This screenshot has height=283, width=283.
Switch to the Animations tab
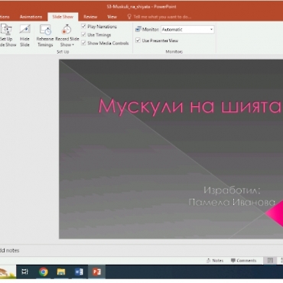[31, 17]
